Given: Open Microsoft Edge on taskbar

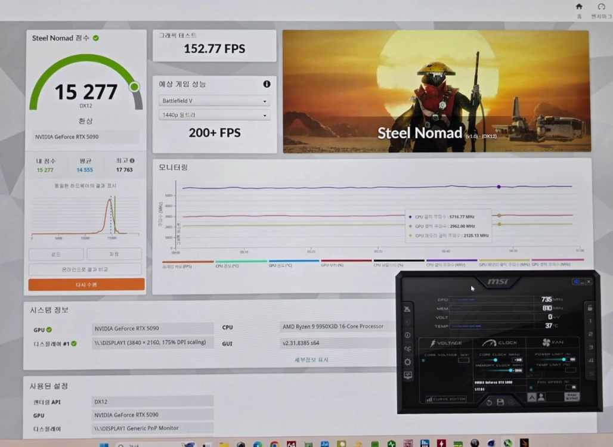Looking at the screenshot, I should coord(257,444).
